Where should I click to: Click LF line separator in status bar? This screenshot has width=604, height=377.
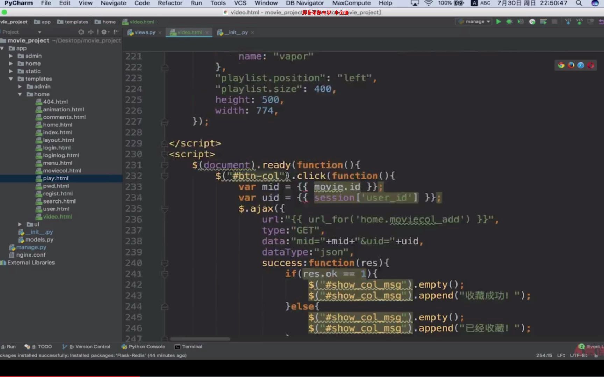[x=561, y=355]
